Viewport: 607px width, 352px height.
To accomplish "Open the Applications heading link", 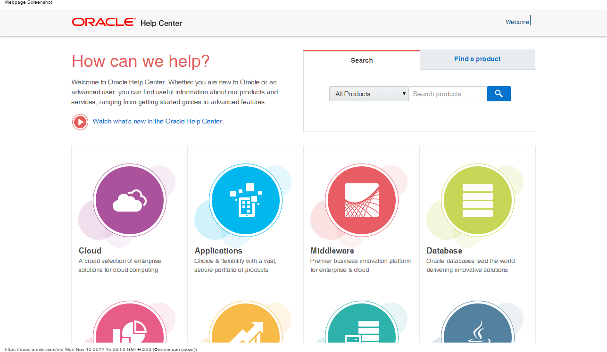I will (218, 251).
